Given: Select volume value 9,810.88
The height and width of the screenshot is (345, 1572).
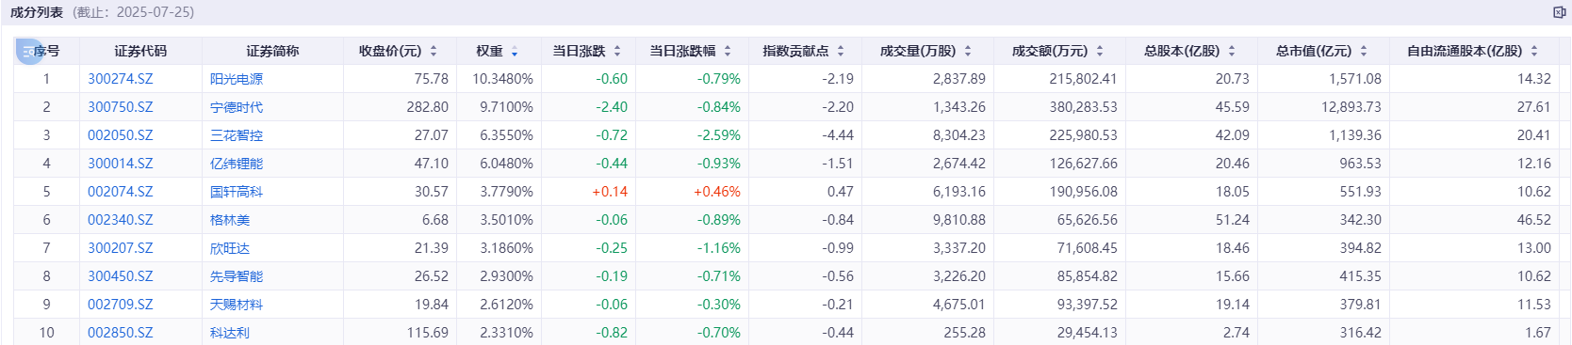Looking at the screenshot, I should coord(959,220).
